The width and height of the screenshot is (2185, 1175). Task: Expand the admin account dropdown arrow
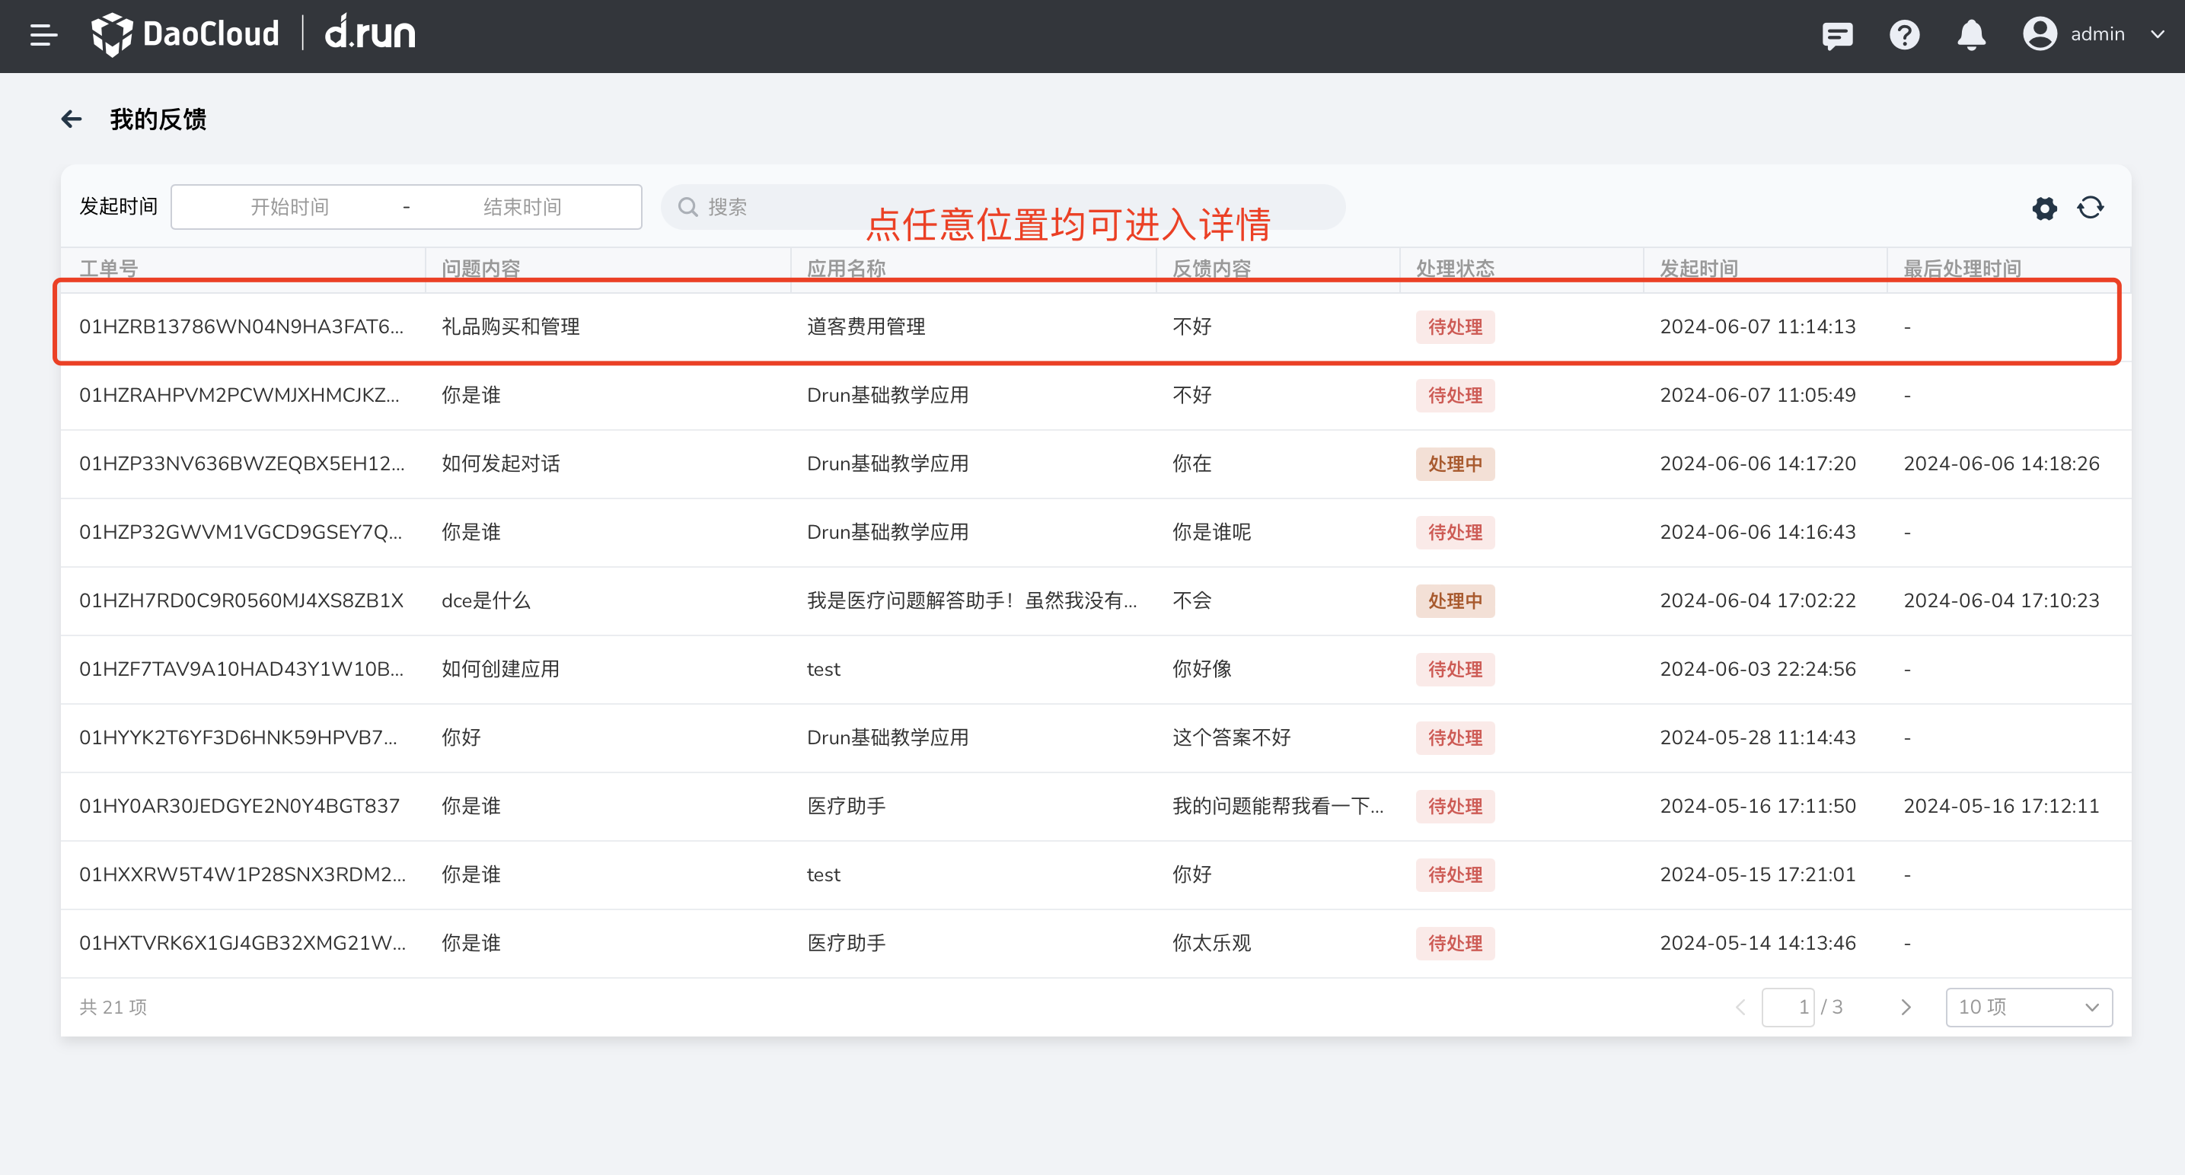[2158, 35]
